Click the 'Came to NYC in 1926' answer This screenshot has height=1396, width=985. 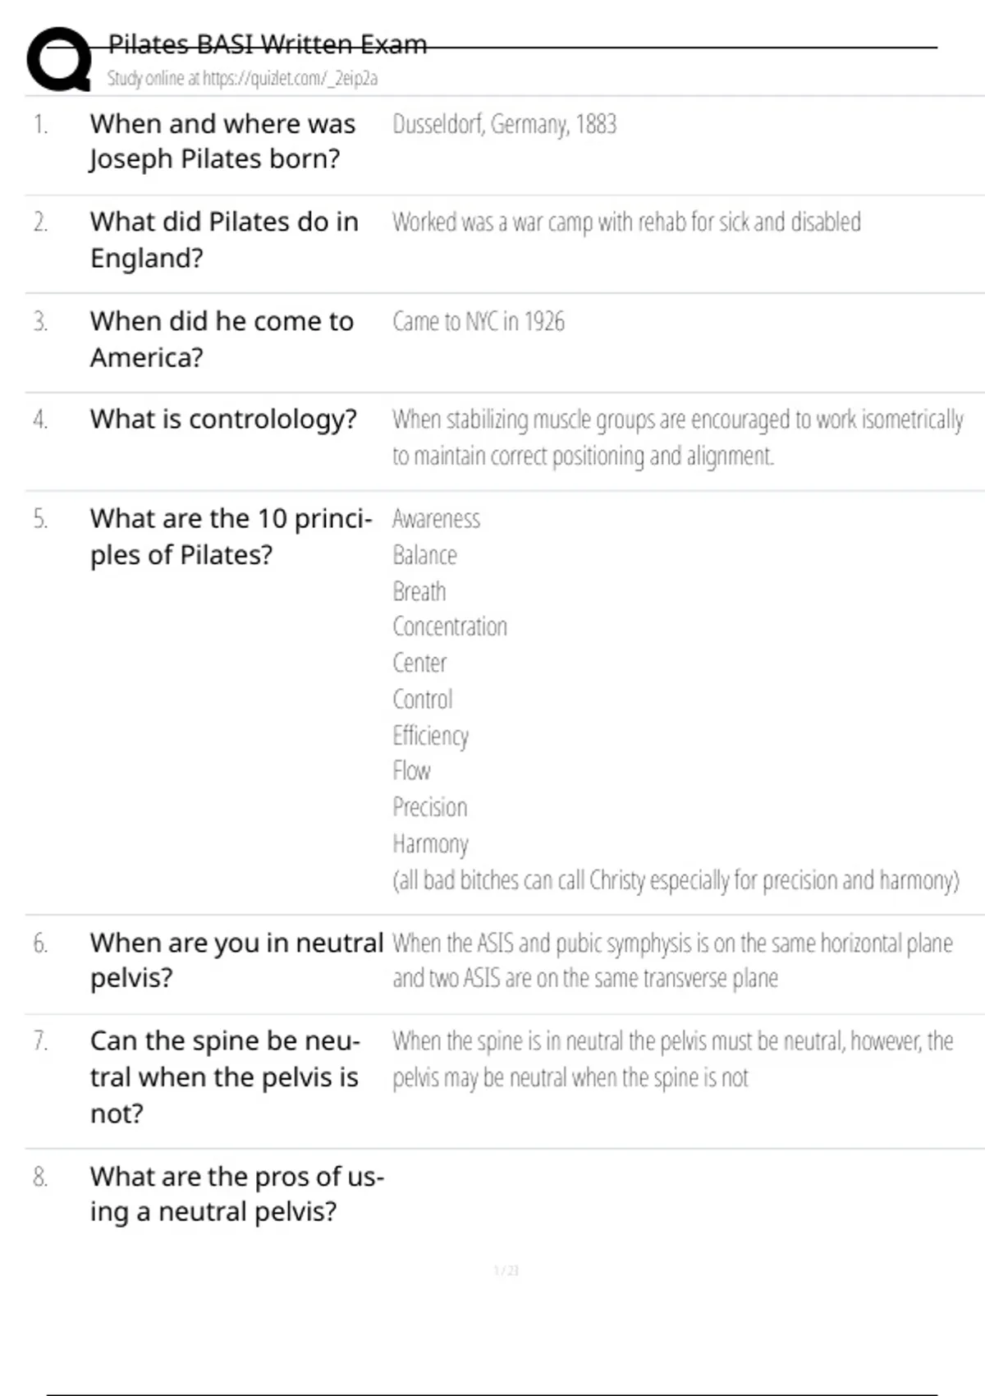[x=479, y=322]
